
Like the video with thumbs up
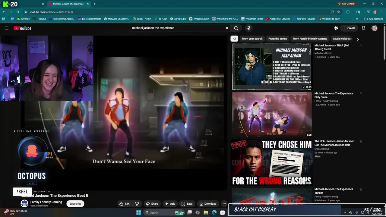point(124,204)
